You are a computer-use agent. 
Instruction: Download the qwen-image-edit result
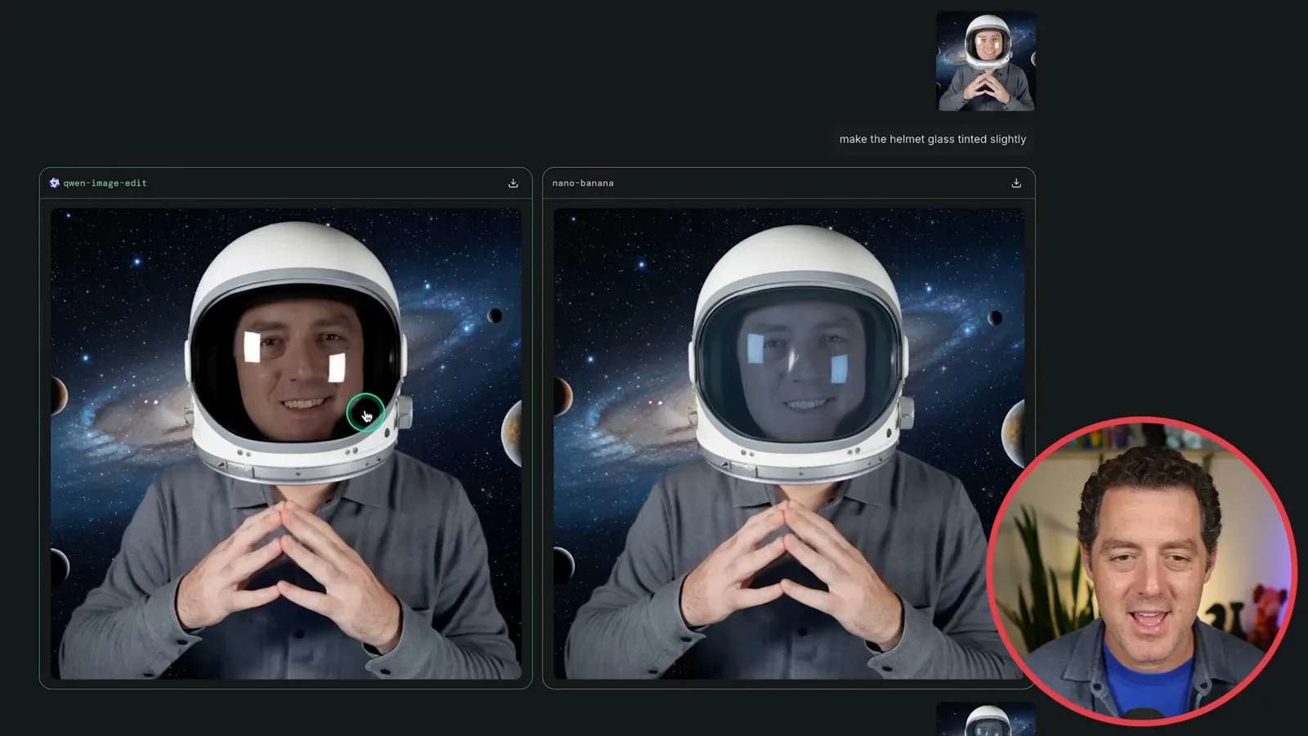coord(513,183)
